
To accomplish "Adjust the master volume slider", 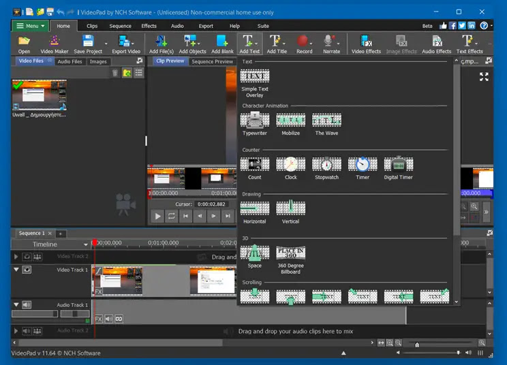I will click(432, 353).
